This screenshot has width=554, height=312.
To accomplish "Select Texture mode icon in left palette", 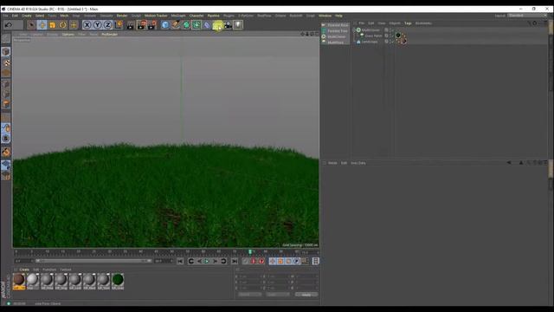I will click(x=6, y=62).
